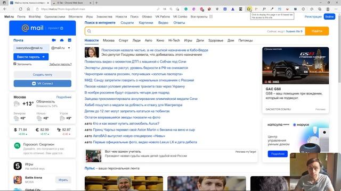Open the cloud icon beside Почта
The image size is (341, 191).
[62, 40]
